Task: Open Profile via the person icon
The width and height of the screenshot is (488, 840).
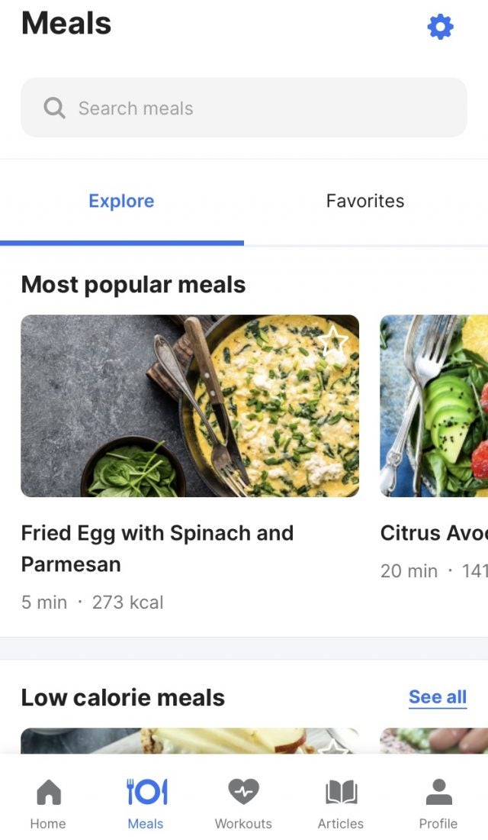Action: (438, 793)
